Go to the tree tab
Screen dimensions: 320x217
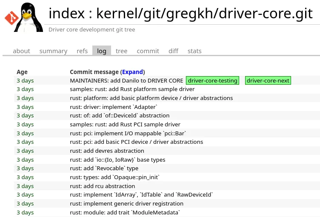pyautogui.click(x=121, y=51)
